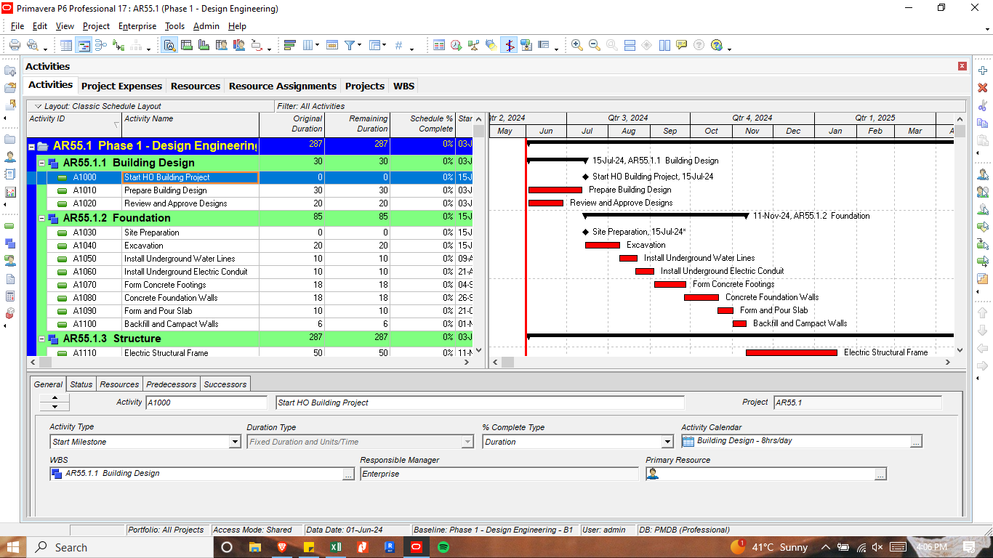This screenshot has width=993, height=558.
Task: Click the Print icon in the toolbar
Action: coord(15,45)
